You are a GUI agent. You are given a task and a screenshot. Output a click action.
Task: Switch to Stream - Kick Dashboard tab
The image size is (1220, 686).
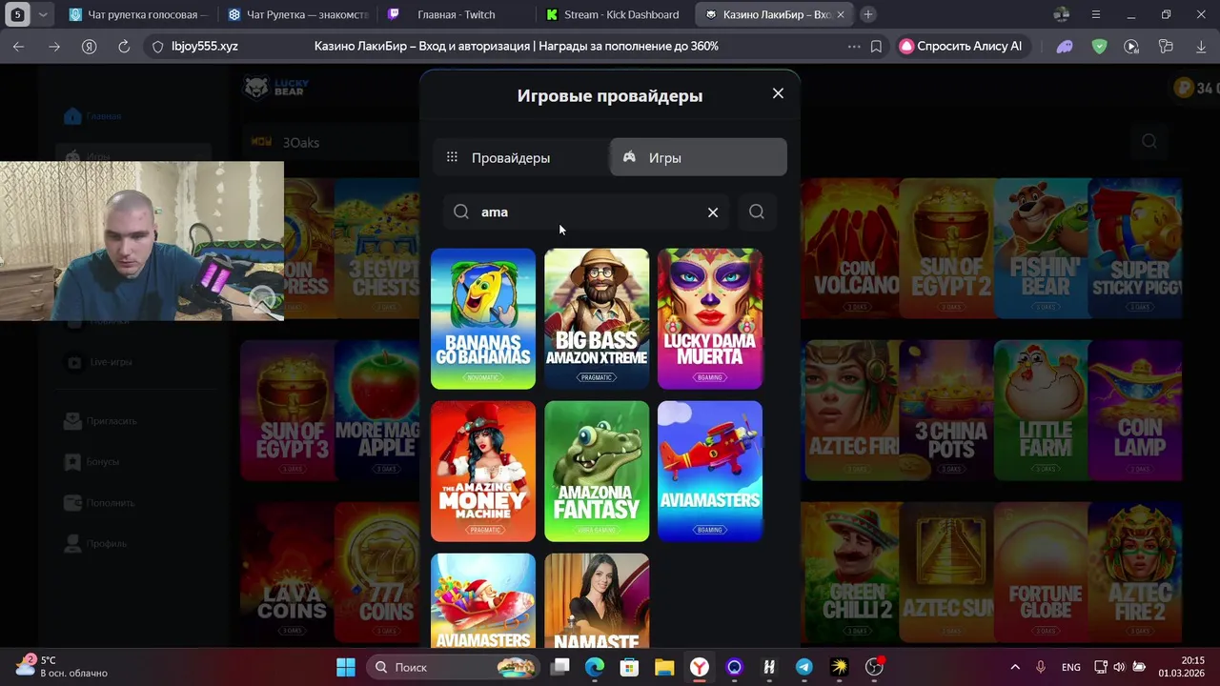coord(615,14)
